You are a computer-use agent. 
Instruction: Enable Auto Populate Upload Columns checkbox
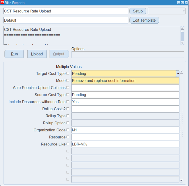click(68, 87)
